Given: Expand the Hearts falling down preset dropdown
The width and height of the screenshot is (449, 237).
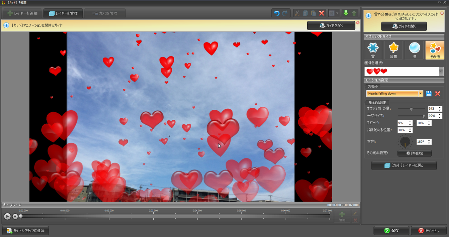Looking at the screenshot, I should pyautogui.click(x=421, y=94).
